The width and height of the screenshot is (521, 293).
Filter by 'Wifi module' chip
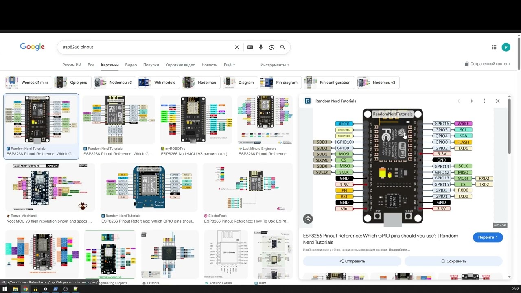click(x=159, y=82)
